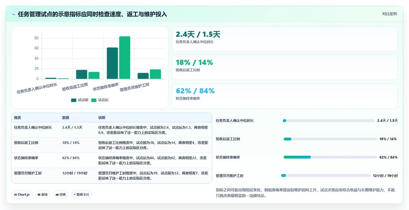The width and height of the screenshot is (409, 210).
Task: Click the 表格 tag chip
Action: coord(42,194)
